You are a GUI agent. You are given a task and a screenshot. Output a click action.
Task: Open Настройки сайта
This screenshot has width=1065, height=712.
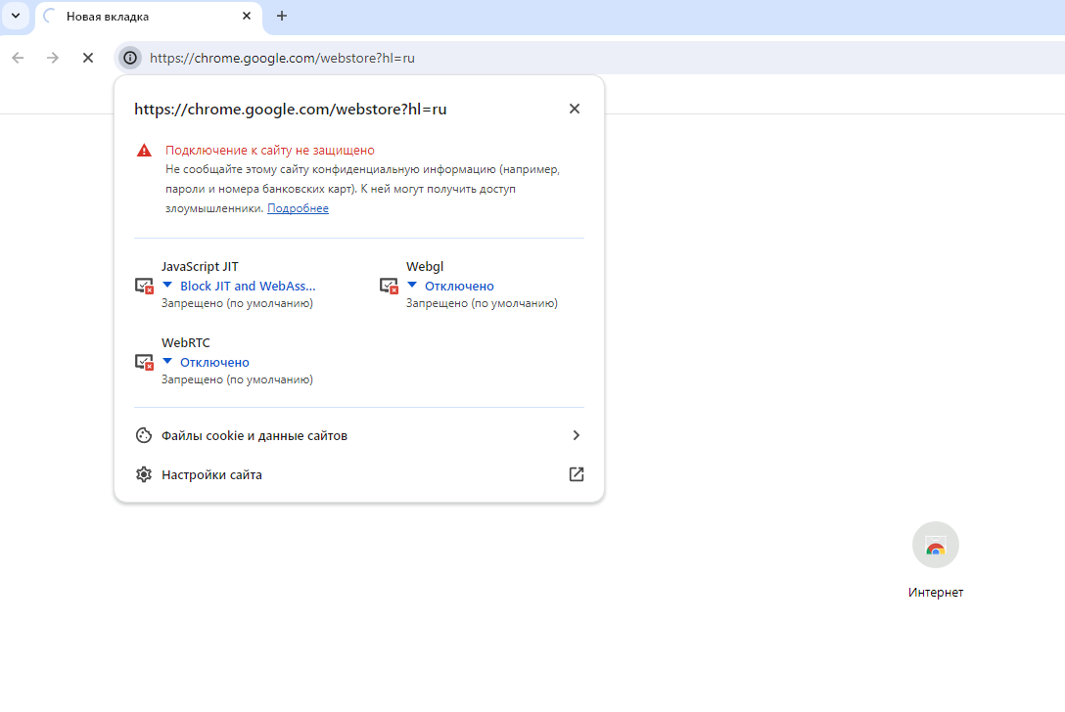click(x=358, y=474)
